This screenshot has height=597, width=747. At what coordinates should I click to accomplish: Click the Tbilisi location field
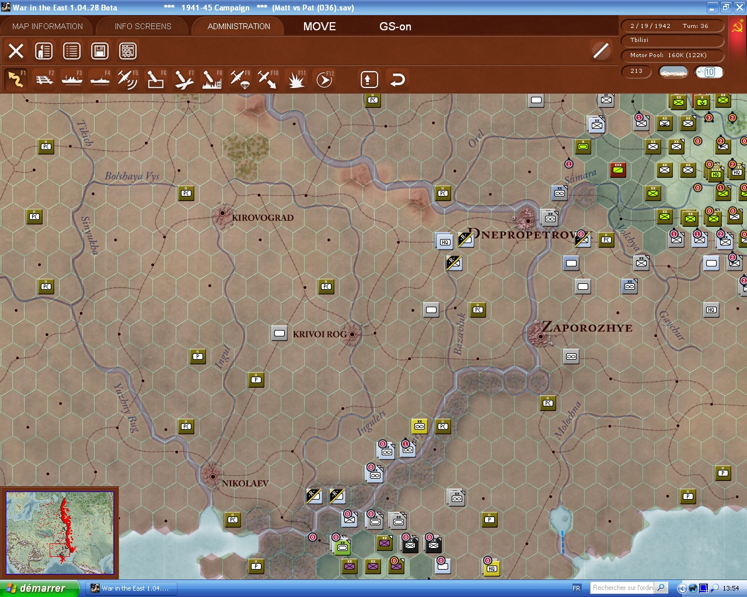click(x=672, y=40)
